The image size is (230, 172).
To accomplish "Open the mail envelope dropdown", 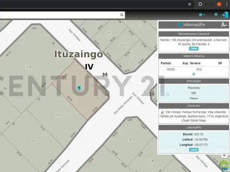I will [x=202, y=15].
